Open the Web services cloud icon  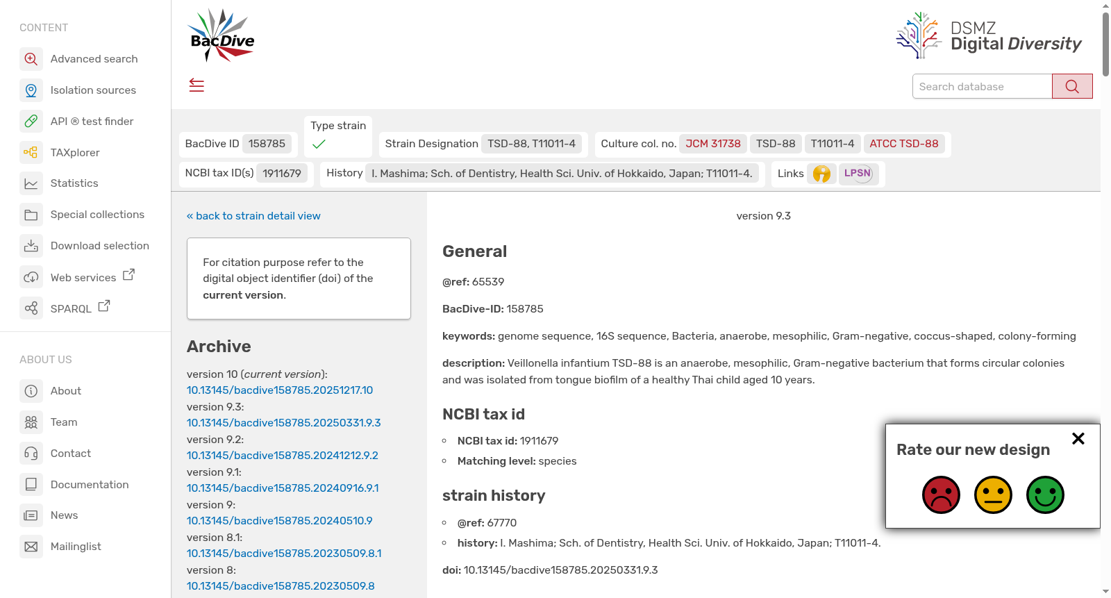click(31, 277)
